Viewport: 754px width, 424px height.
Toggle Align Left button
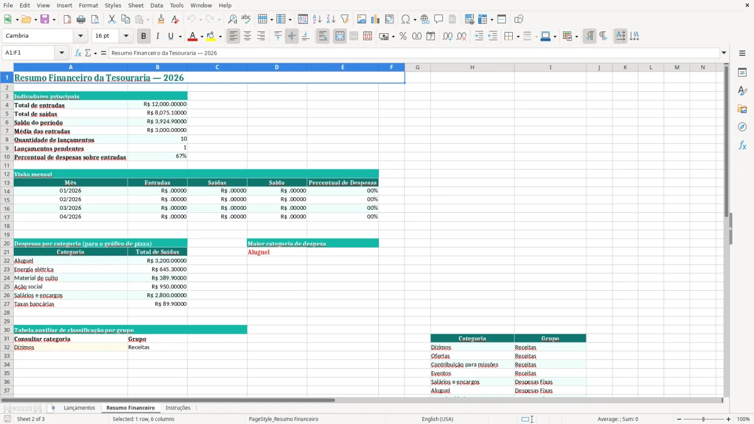coord(234,36)
